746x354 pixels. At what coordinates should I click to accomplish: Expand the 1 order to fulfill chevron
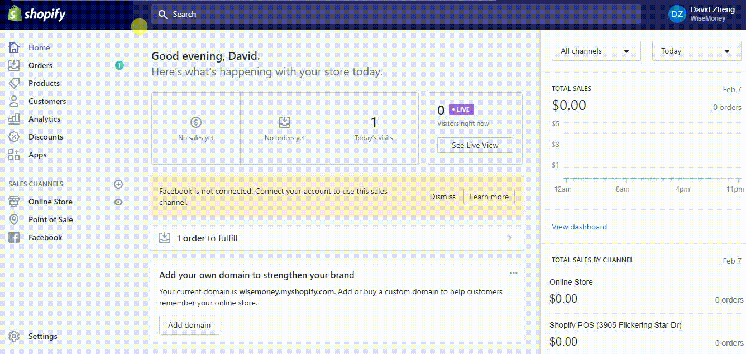(509, 238)
